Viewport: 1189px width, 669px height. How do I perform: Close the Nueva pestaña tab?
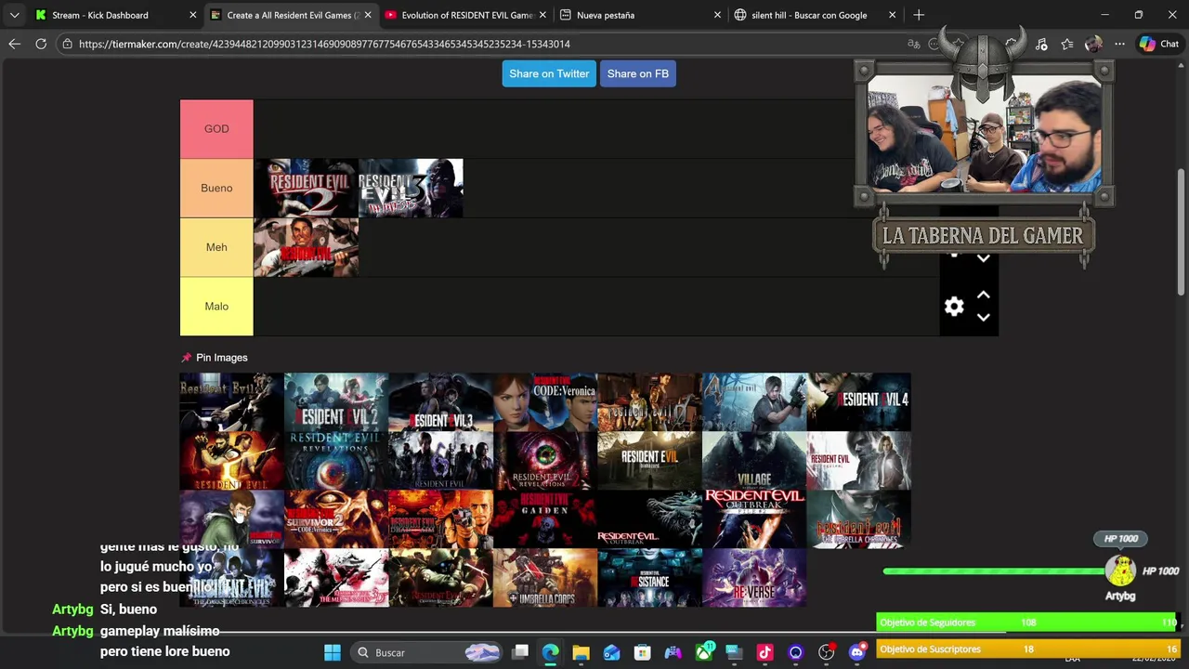pos(717,15)
